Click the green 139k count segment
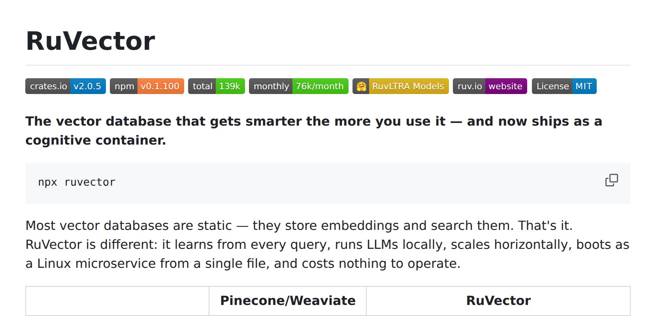Viewport: 656px width, 316px height. click(230, 86)
